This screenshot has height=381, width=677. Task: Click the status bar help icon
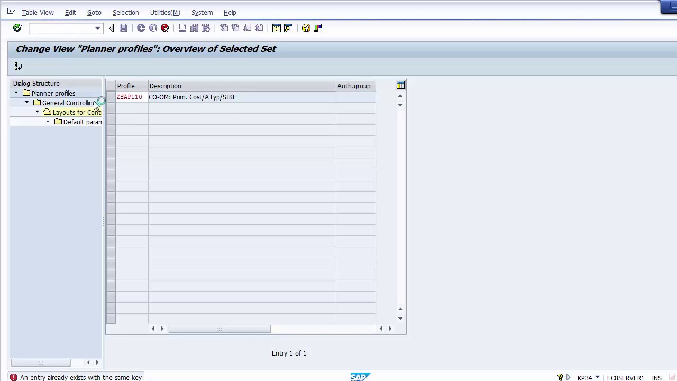tap(560, 377)
